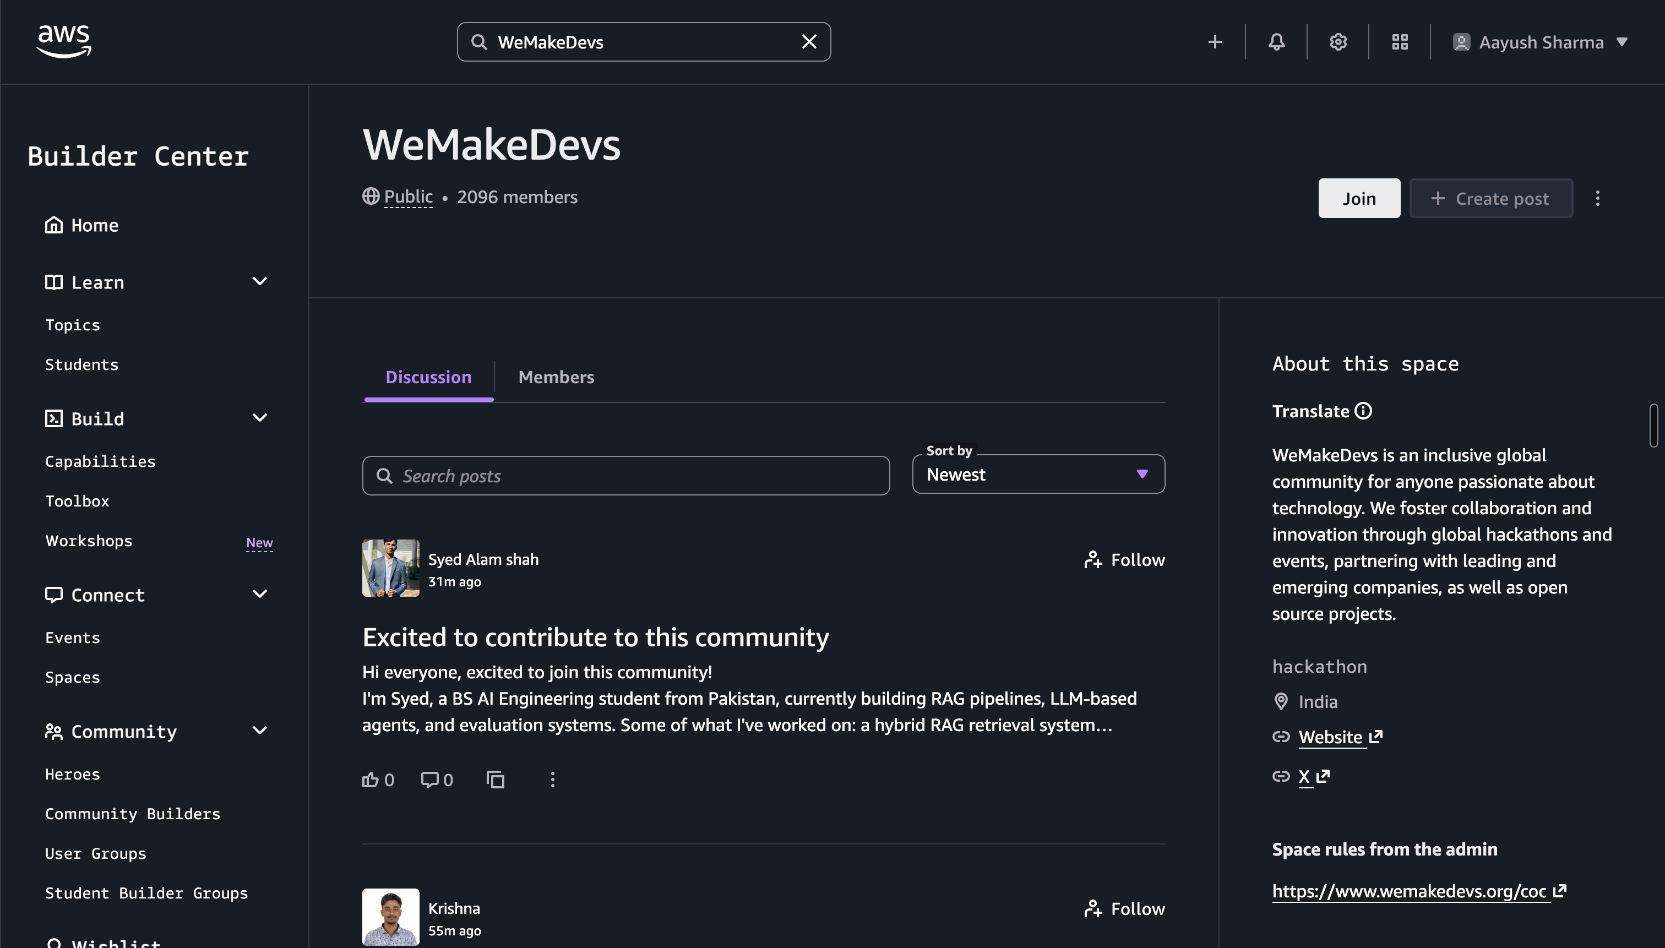Open the apps grid menu
Viewport: 1665px width, 948px height.
coord(1400,42)
